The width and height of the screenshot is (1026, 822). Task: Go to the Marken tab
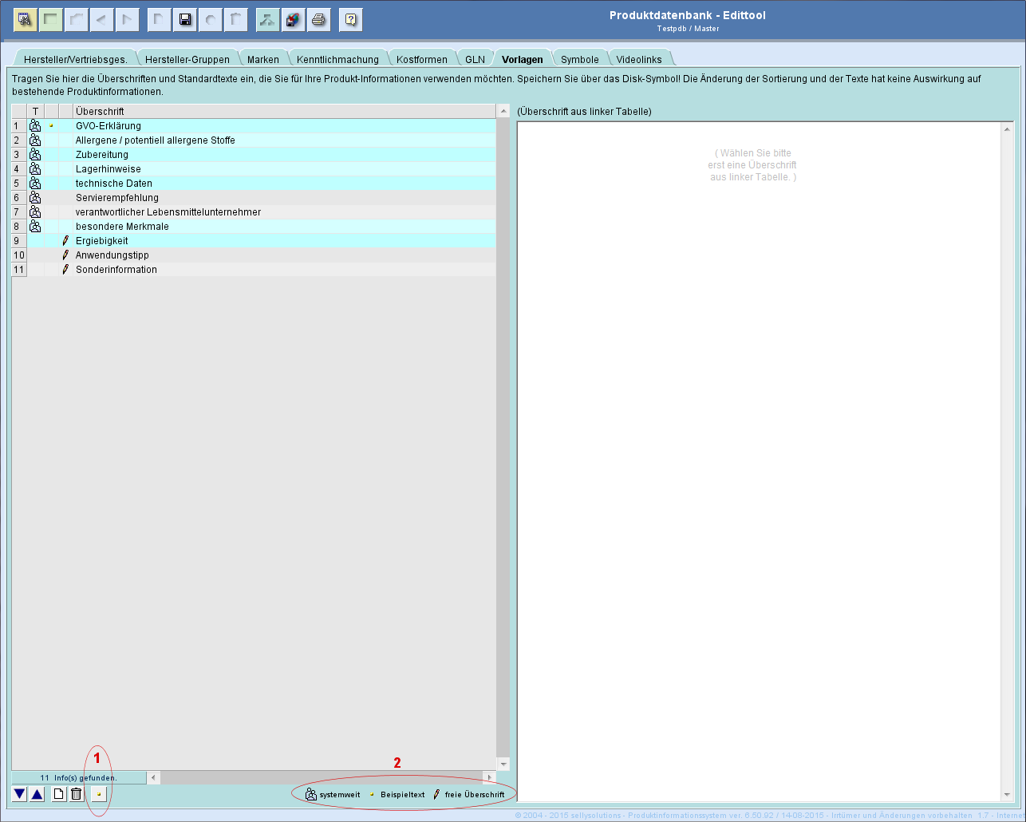(x=263, y=59)
